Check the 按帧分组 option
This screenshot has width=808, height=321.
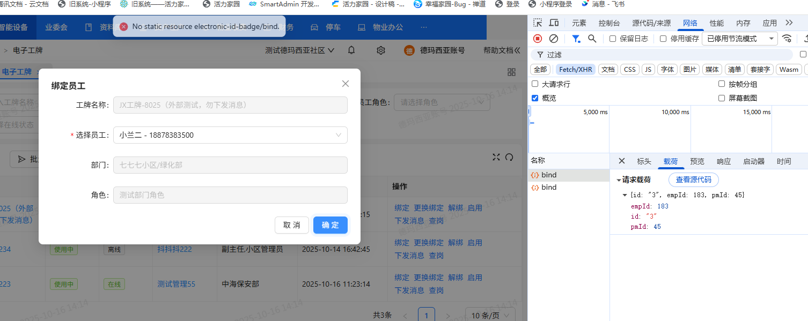tap(722, 84)
